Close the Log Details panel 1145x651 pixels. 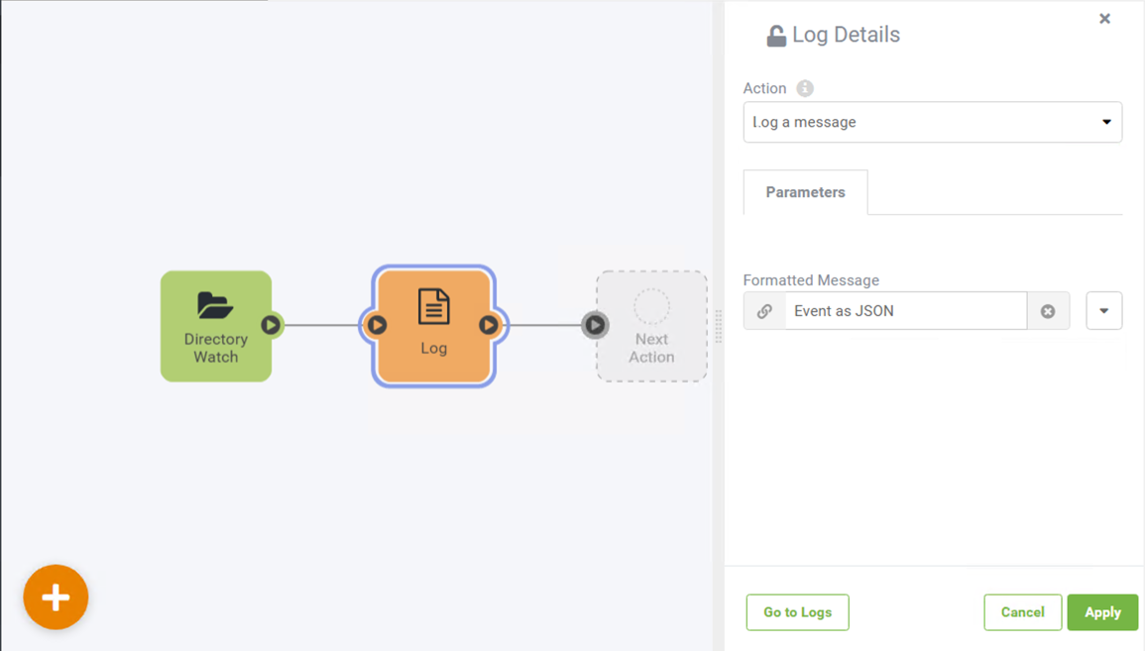[x=1104, y=19]
